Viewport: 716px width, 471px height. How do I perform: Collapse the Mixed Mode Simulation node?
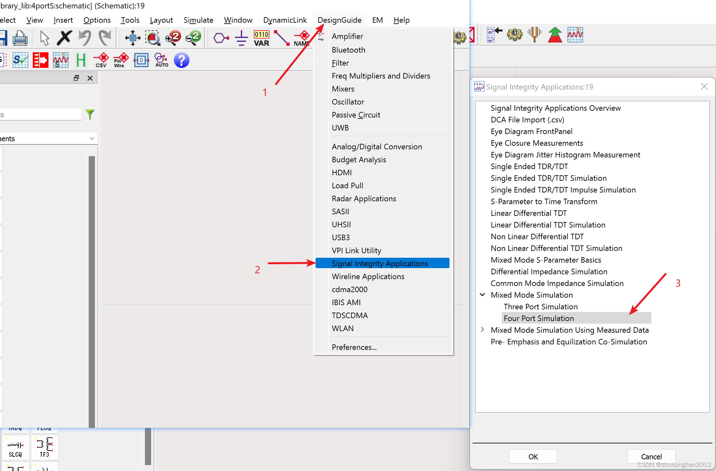(x=483, y=295)
